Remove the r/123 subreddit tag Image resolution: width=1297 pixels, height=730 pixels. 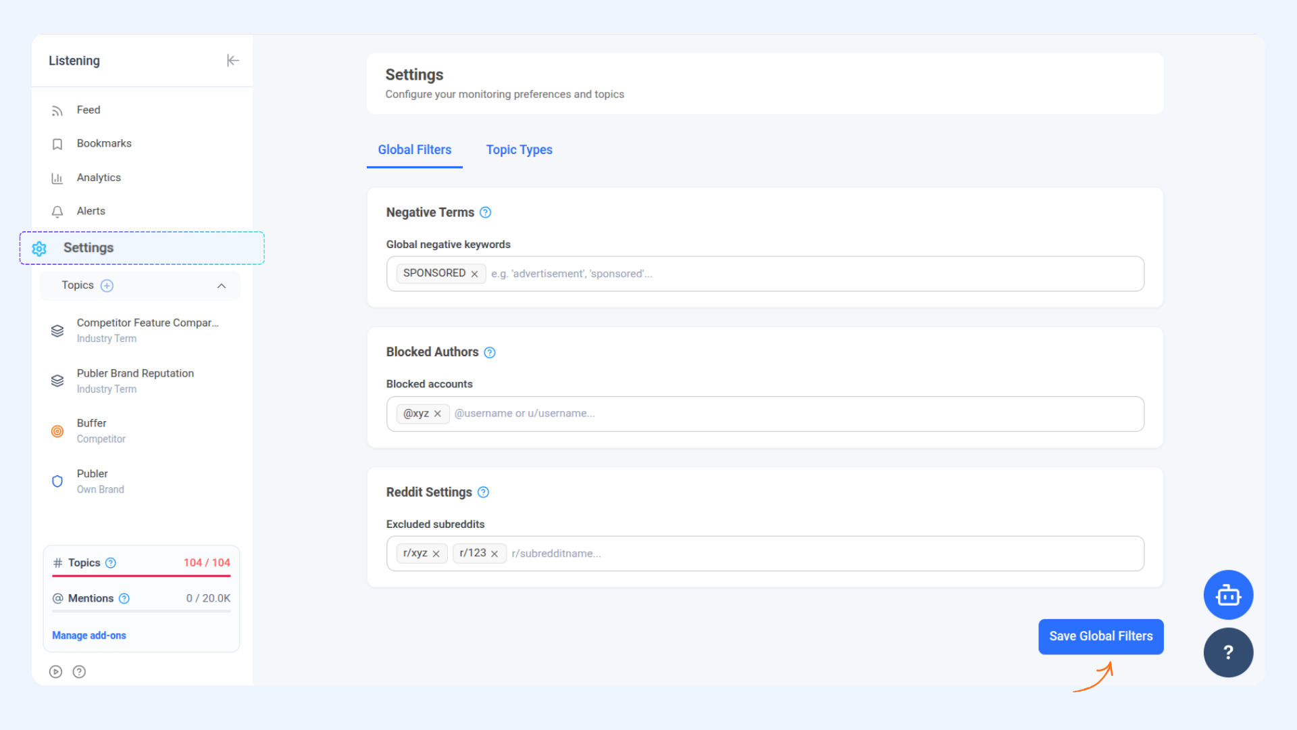pyautogui.click(x=494, y=554)
